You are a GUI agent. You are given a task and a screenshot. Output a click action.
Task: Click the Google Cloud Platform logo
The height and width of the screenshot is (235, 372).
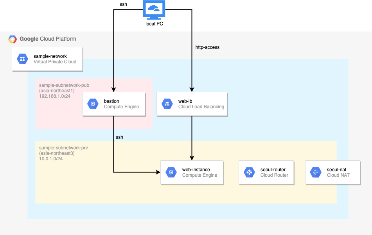(13, 39)
